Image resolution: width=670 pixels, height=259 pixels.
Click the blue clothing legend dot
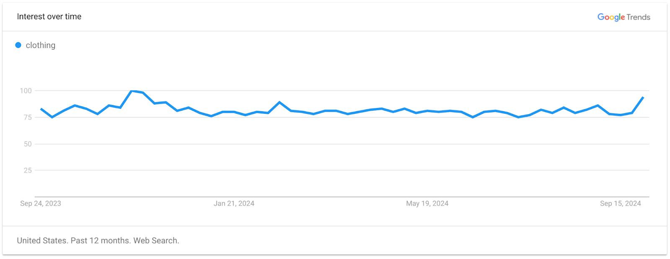tap(18, 45)
